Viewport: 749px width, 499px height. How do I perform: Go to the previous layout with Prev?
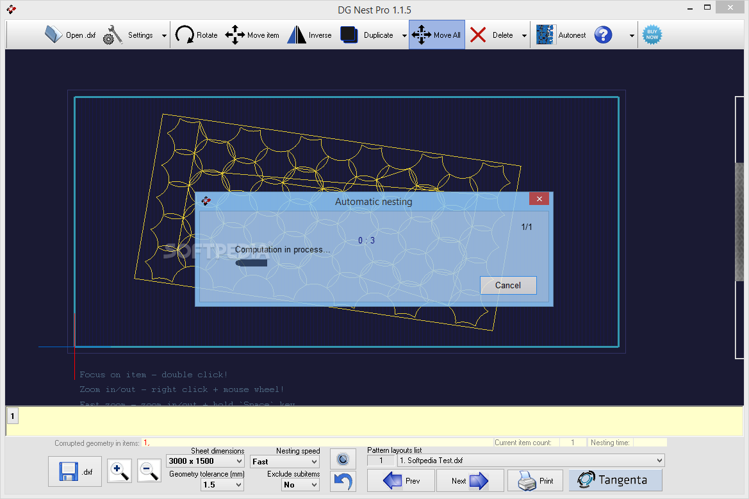pyautogui.click(x=401, y=480)
